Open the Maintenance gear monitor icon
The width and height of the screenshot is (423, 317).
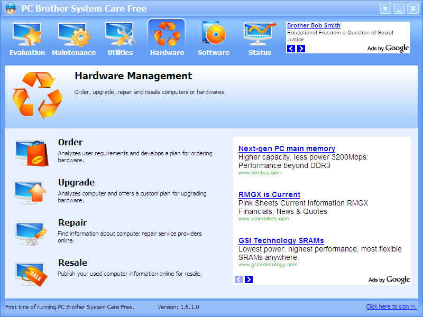(73, 34)
